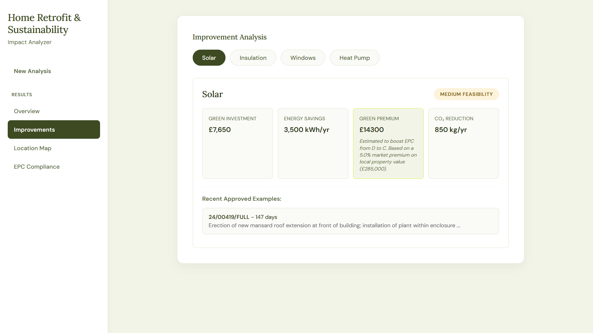Click the Improvement Analysis heading
The width and height of the screenshot is (593, 333).
(229, 37)
